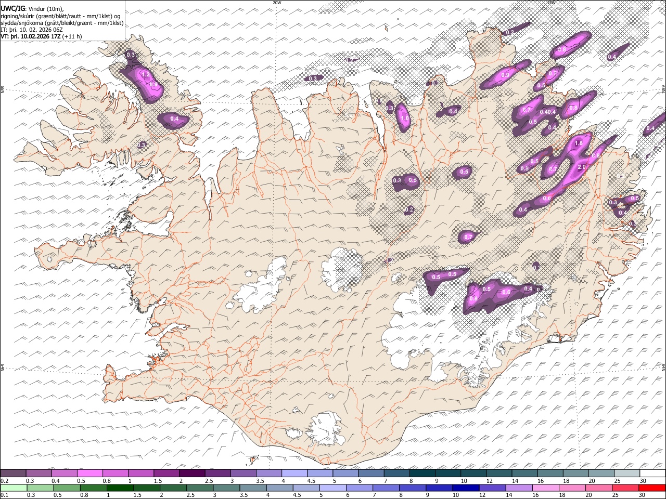Click the '0.2' tick label under upper color bar

4,480
